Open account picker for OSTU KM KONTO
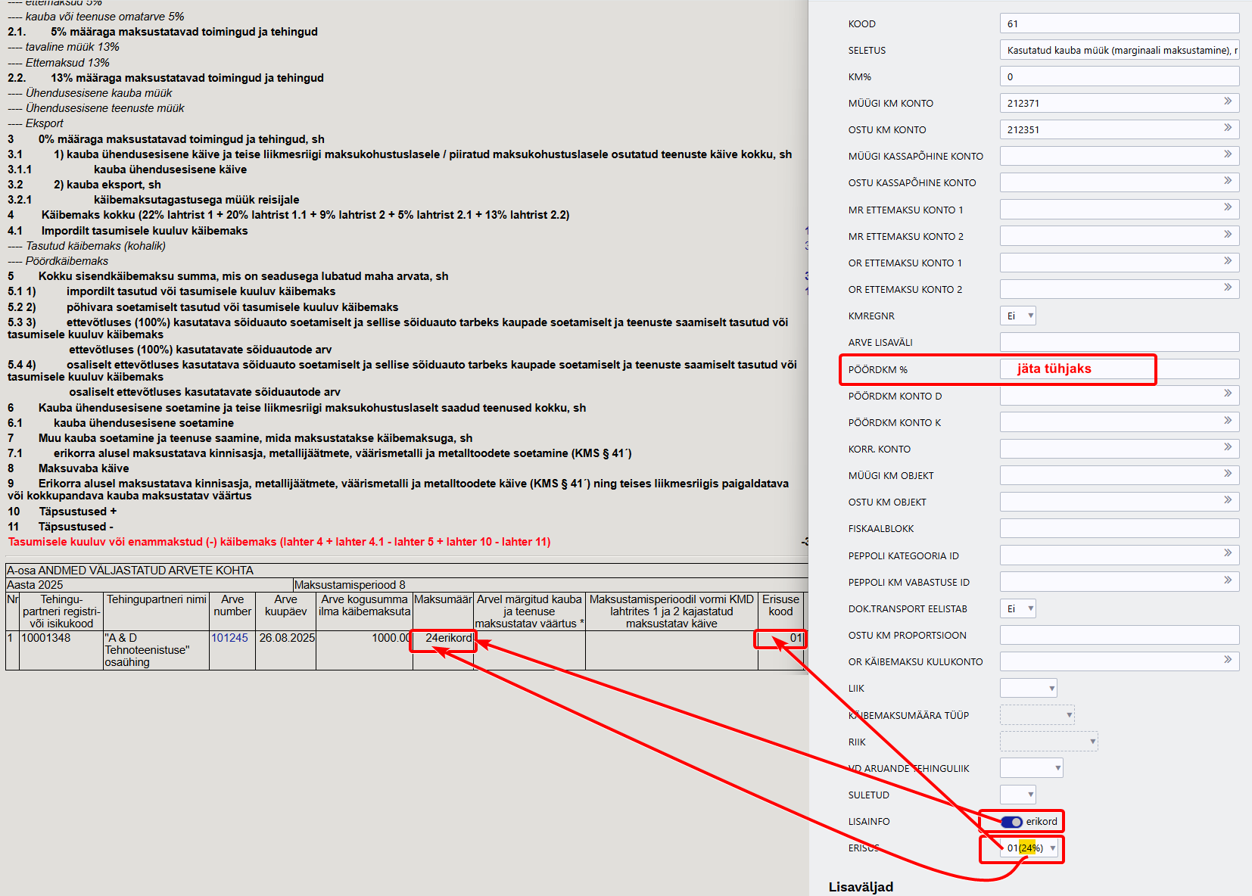Image resolution: width=1252 pixels, height=896 pixels. tap(1228, 128)
